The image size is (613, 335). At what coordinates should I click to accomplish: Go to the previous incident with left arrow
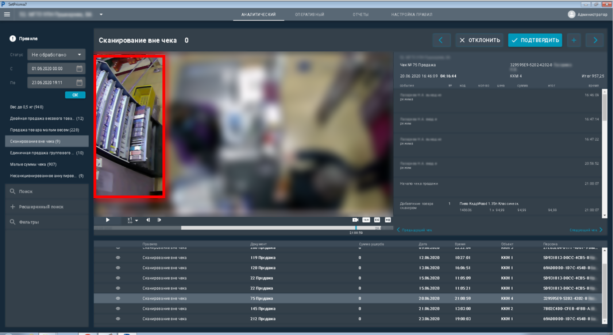tap(441, 40)
